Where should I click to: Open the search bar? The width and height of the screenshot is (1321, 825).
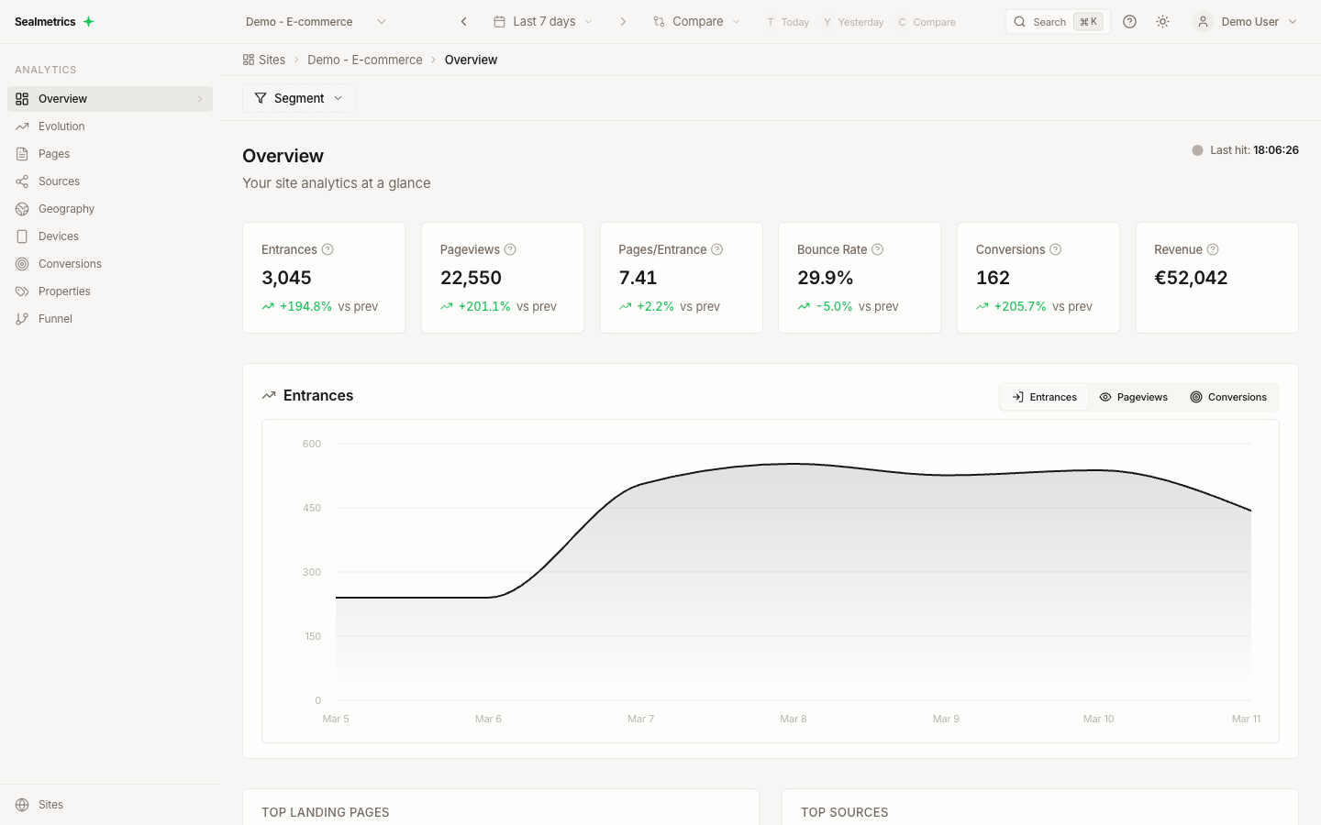point(1049,21)
